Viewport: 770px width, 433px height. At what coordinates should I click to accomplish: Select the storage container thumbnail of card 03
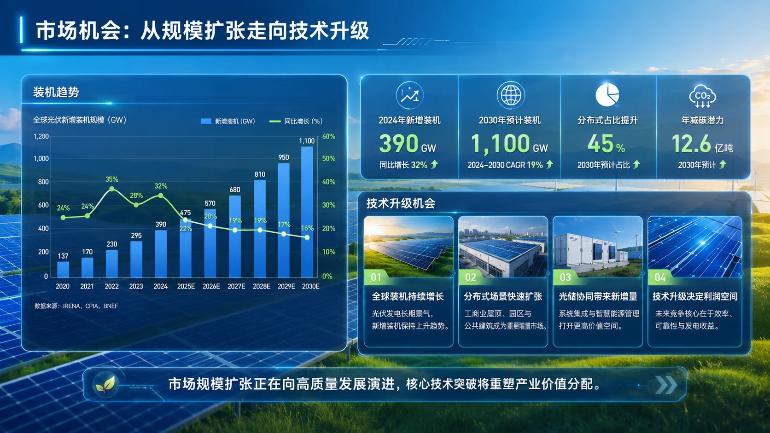(x=598, y=247)
